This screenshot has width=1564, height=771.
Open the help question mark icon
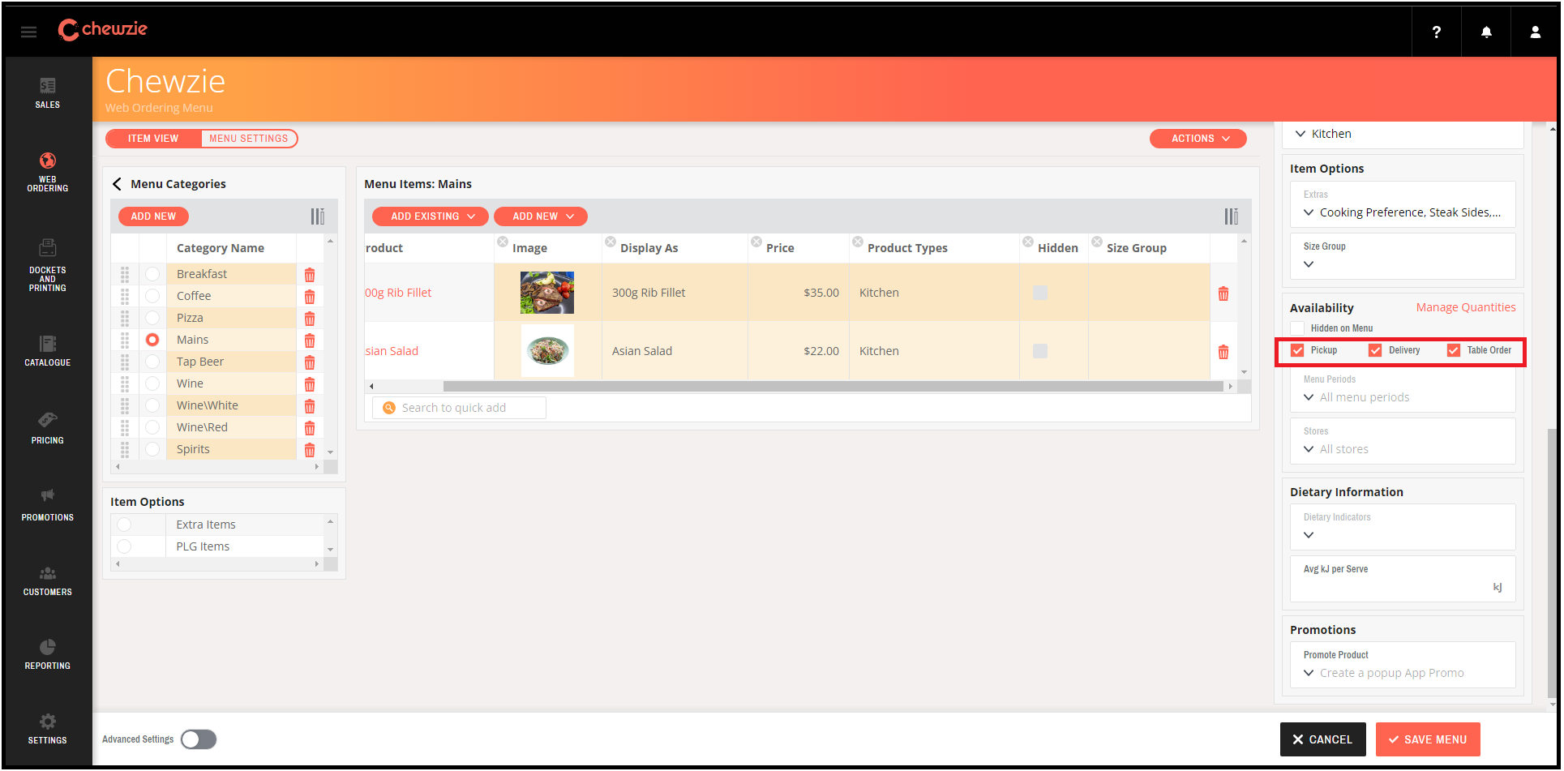1436,32
